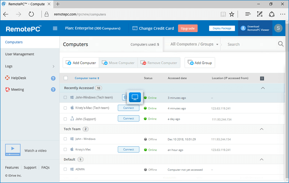The width and height of the screenshot is (289, 183).
Task: Click the RemotePC logo
Action: [23, 29]
